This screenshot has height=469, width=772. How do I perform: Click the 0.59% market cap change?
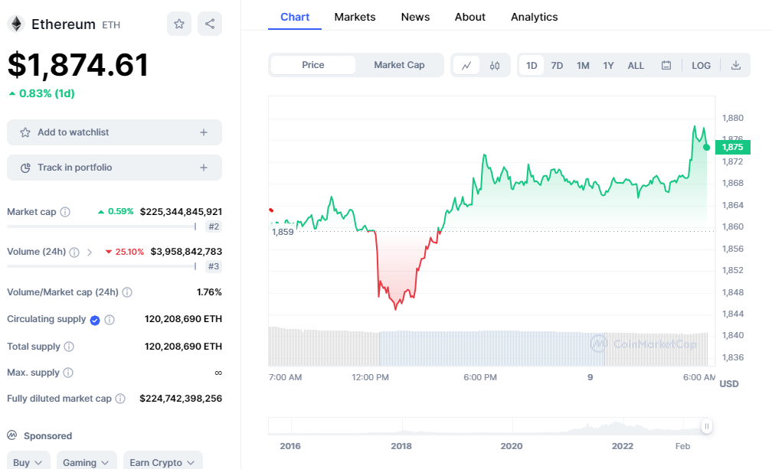pyautogui.click(x=121, y=211)
